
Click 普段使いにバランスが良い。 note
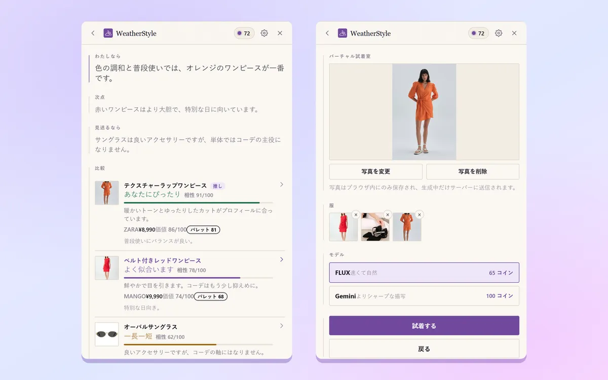160,241
